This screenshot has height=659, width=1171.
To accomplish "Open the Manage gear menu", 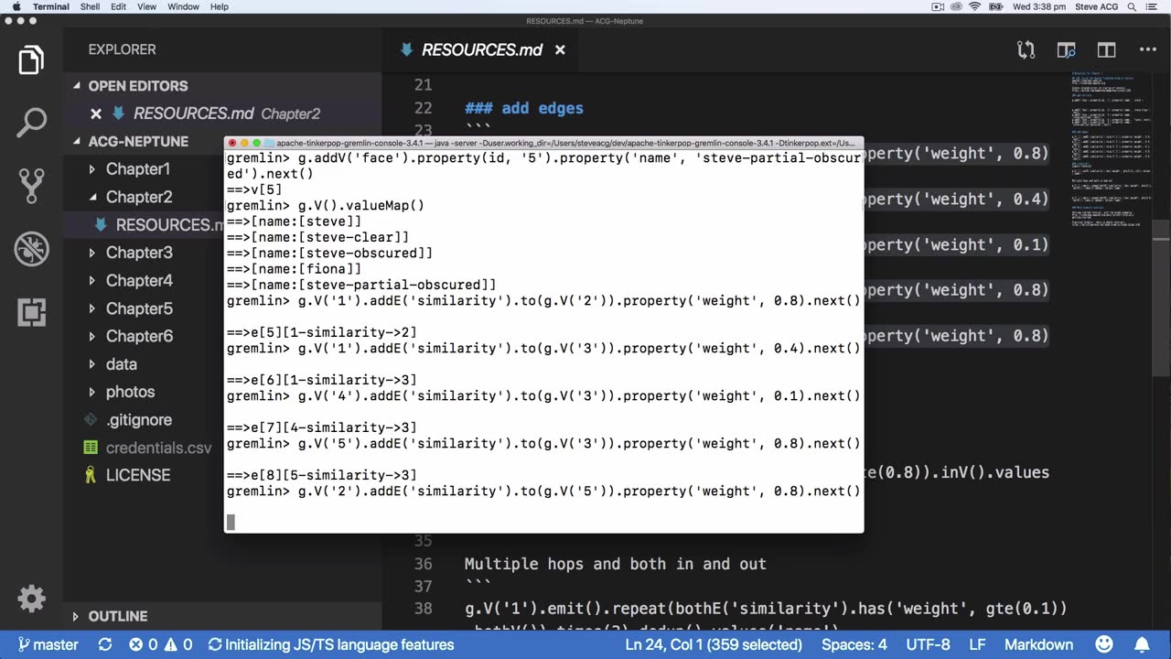I will [x=31, y=599].
